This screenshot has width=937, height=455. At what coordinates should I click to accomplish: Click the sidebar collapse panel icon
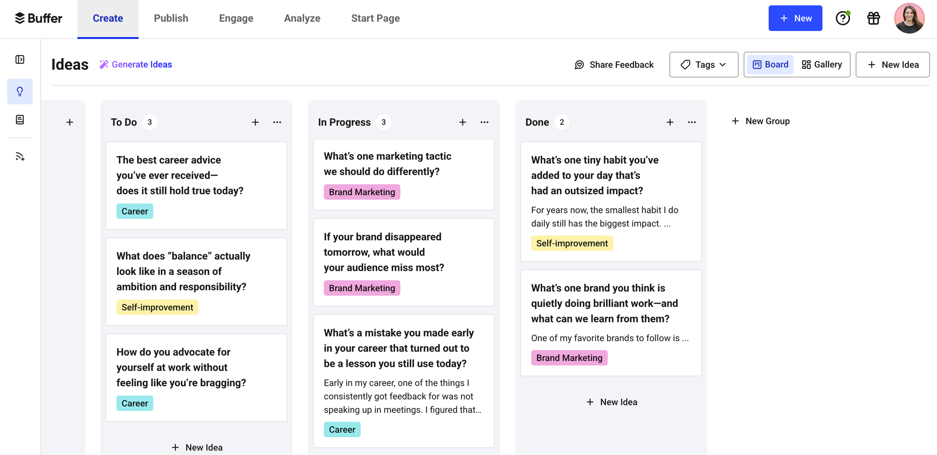tap(20, 60)
